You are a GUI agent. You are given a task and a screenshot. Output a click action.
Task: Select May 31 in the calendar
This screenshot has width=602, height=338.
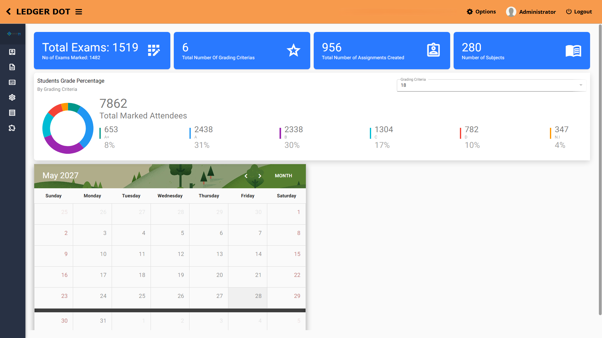(92, 321)
